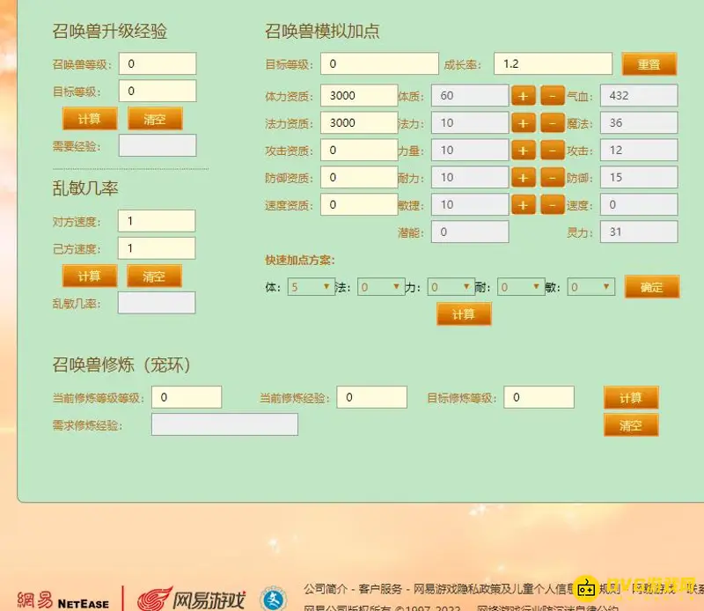
Task: Click the 重置 reset button
Action: click(649, 63)
